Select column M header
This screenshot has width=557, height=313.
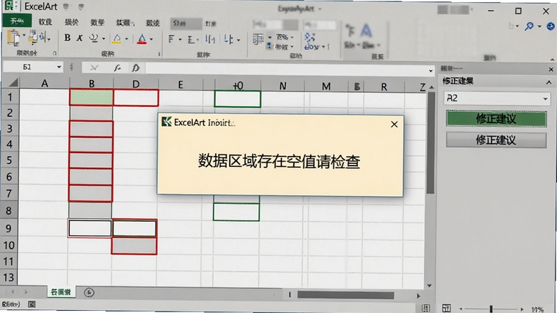pyautogui.click(x=326, y=86)
